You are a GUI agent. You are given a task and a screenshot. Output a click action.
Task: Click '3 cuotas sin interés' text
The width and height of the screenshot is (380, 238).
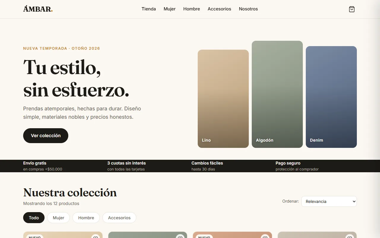[126, 163]
